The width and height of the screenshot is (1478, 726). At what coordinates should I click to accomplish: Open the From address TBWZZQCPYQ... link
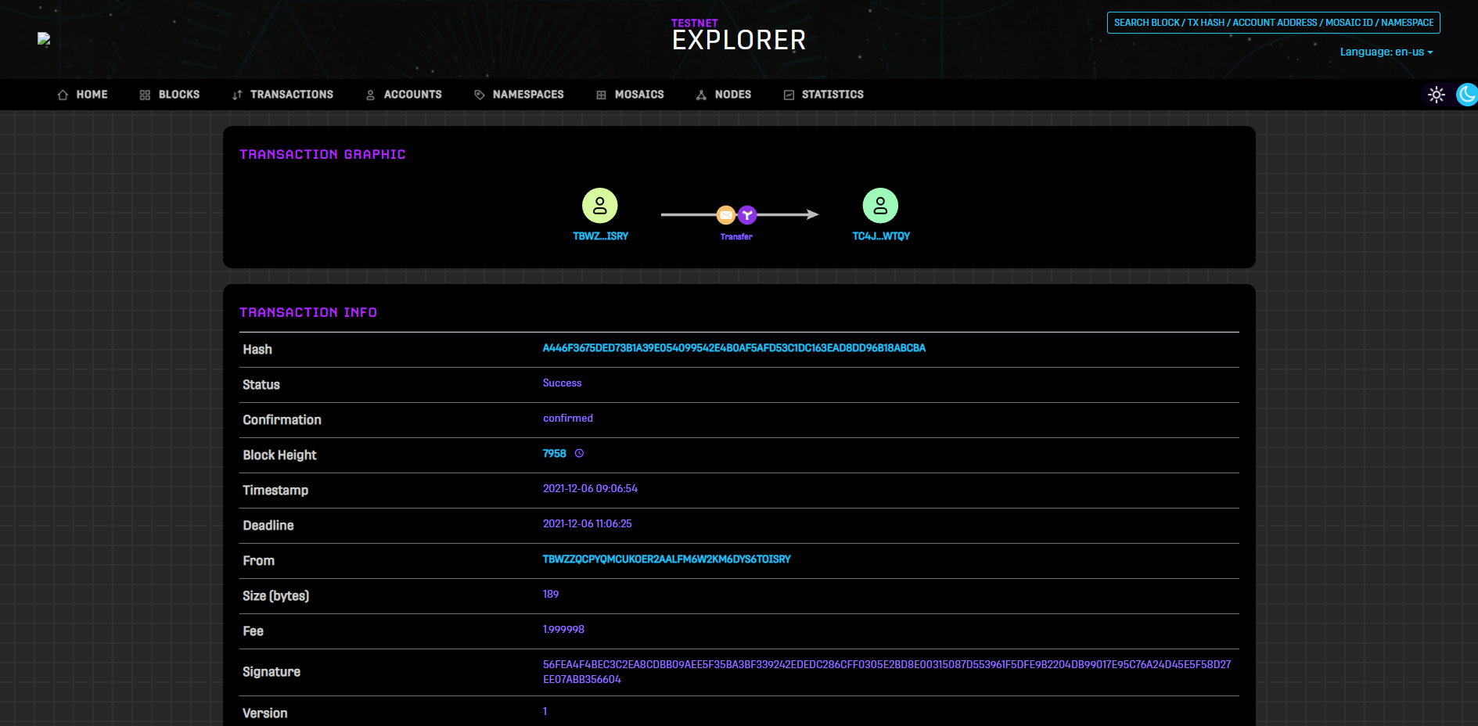click(667, 559)
